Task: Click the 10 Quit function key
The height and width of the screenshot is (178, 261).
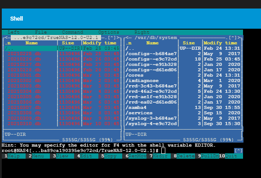Action: (x=231, y=156)
